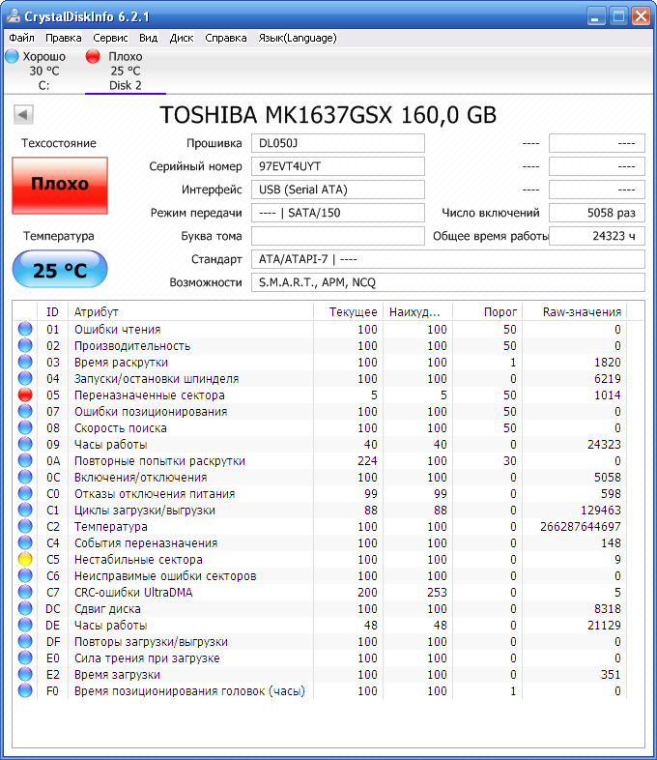The width and height of the screenshot is (657, 760).
Task: Select the Отказы отключения питания row
Action: [320, 493]
